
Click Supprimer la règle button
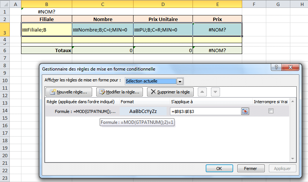[x=170, y=92]
